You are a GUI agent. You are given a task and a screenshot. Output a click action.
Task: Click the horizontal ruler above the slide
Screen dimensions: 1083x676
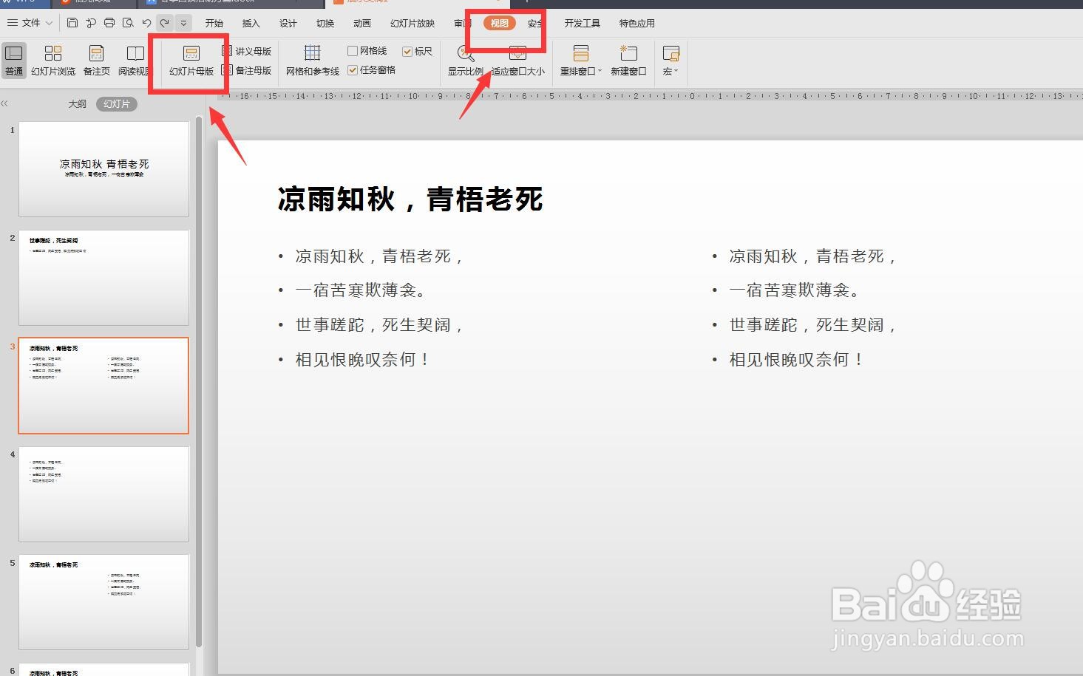(651, 96)
